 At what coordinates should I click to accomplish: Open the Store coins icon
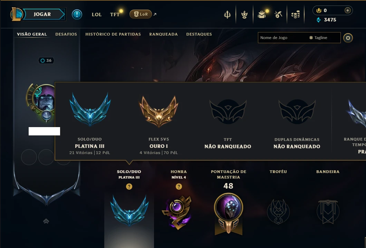[296, 15]
